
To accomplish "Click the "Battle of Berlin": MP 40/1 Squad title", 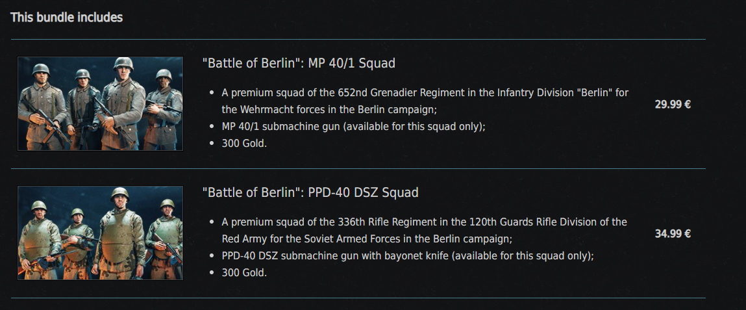I will [x=299, y=63].
